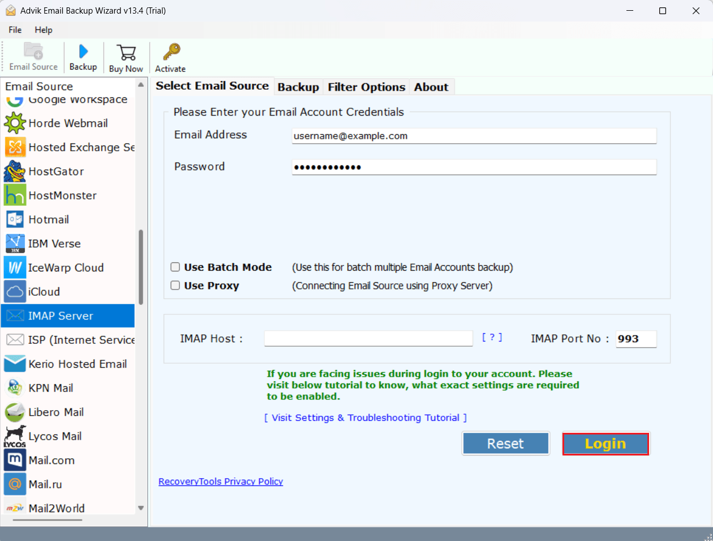Click the Reset button
The image size is (713, 541).
point(505,444)
